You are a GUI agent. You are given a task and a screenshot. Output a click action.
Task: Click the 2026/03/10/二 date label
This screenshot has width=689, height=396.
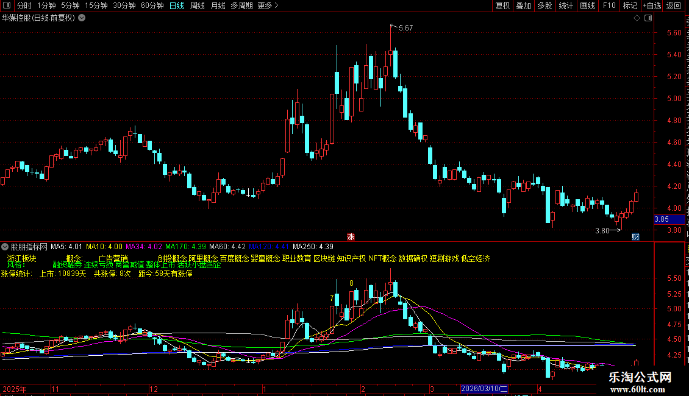484,389
